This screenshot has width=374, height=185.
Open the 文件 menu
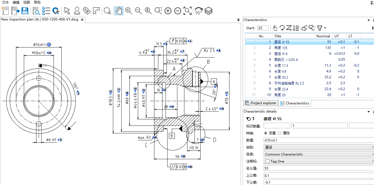pos(5,2)
